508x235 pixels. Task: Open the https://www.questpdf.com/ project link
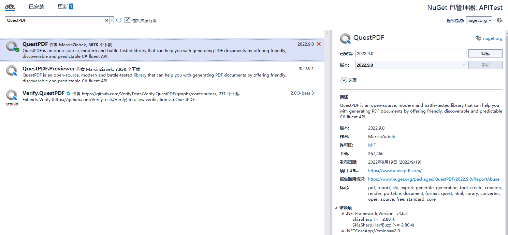pyautogui.click(x=395, y=171)
